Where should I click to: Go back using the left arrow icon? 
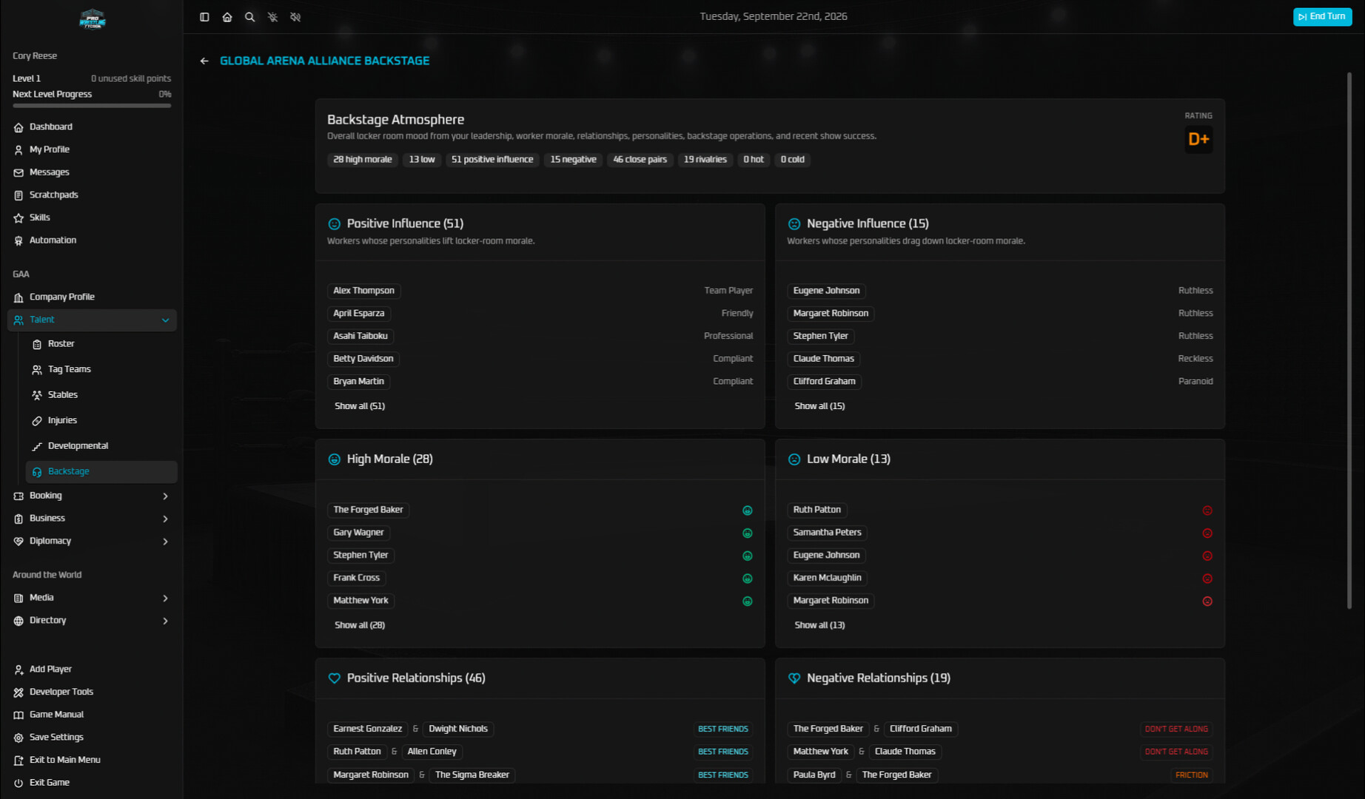coord(204,61)
